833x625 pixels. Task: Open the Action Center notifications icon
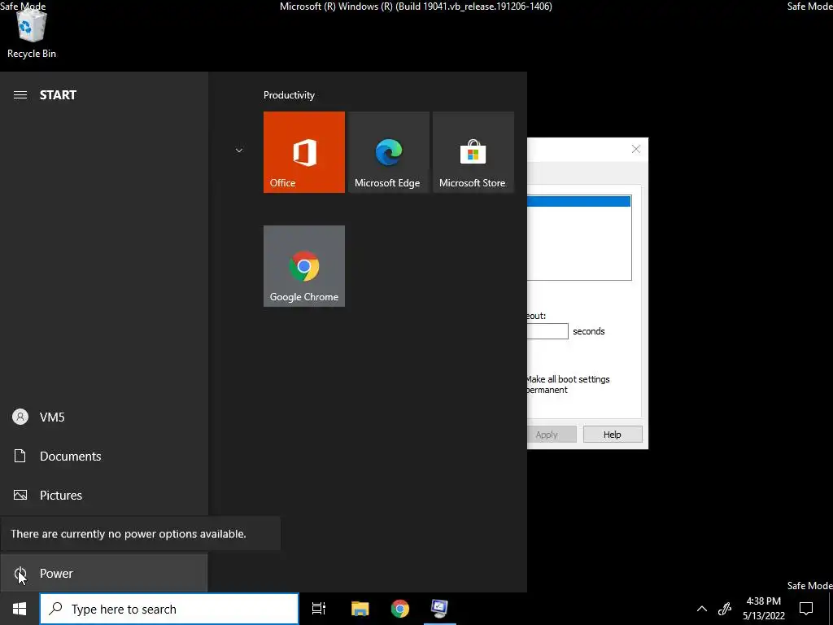(806, 609)
